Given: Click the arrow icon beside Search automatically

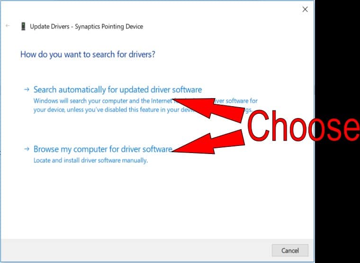Looking at the screenshot, I should [27, 90].
